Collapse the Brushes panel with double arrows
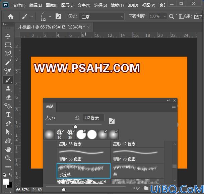Viewport: 204px width, 194px height. pos(168,101)
